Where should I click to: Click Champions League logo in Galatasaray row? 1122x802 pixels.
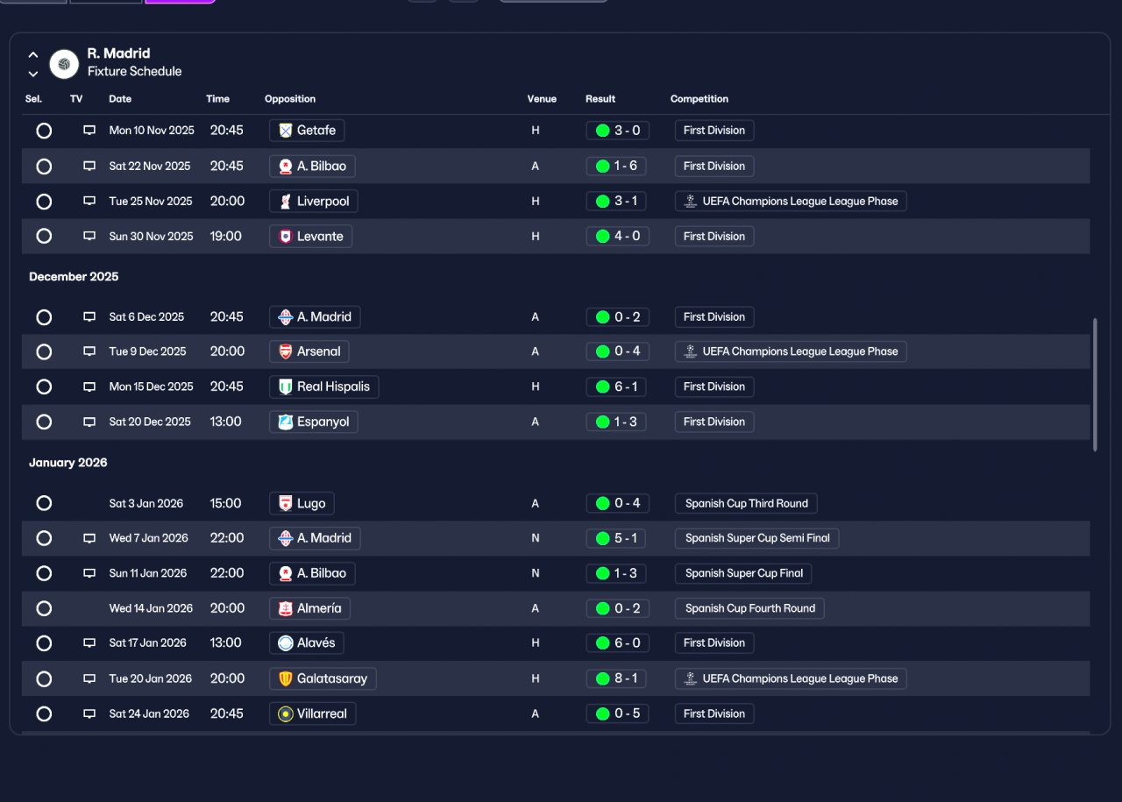(690, 678)
